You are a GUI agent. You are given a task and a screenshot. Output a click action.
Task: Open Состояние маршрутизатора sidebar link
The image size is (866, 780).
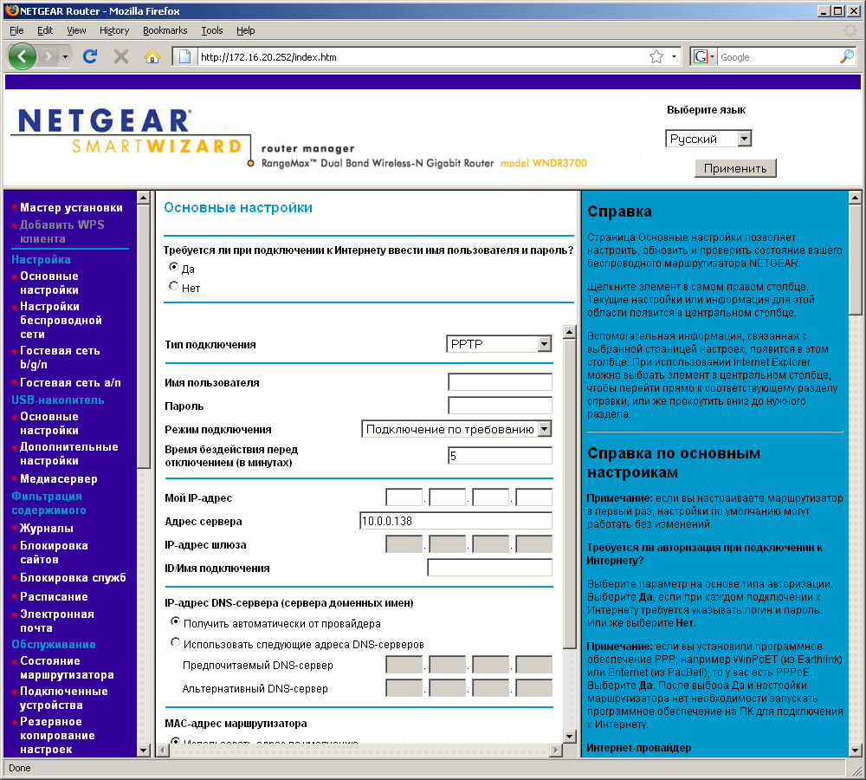[x=67, y=668]
